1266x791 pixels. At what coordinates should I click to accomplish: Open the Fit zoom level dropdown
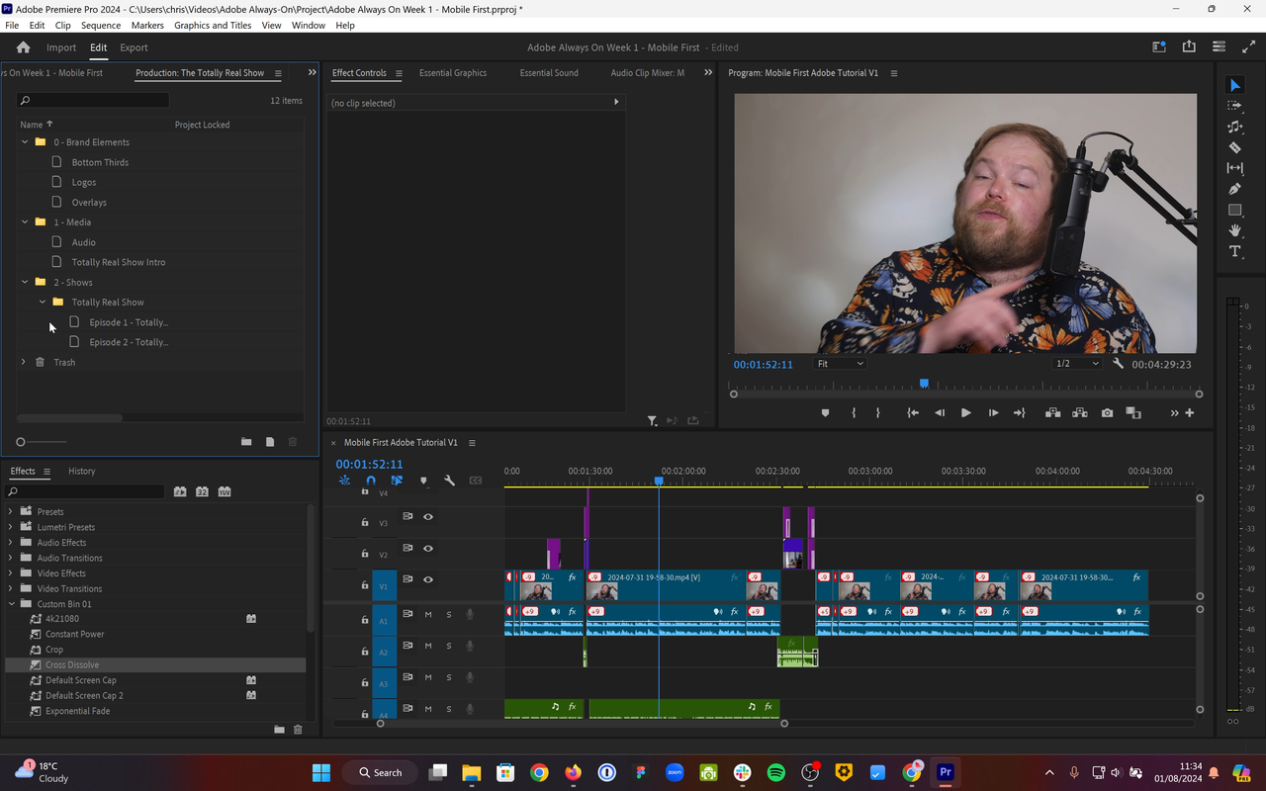[840, 363]
